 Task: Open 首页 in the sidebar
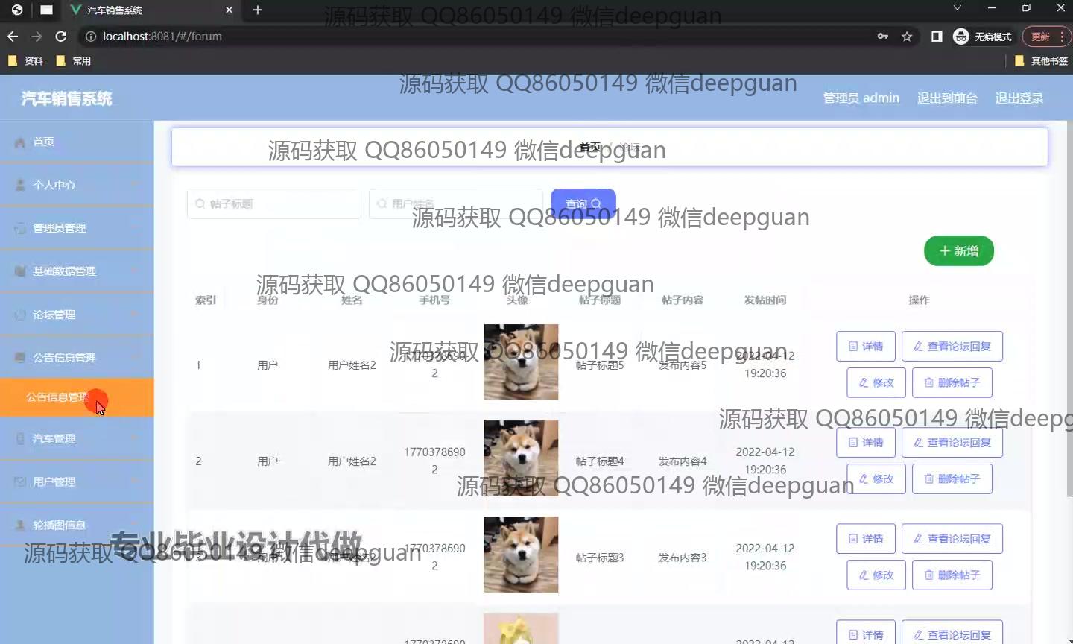tap(77, 142)
